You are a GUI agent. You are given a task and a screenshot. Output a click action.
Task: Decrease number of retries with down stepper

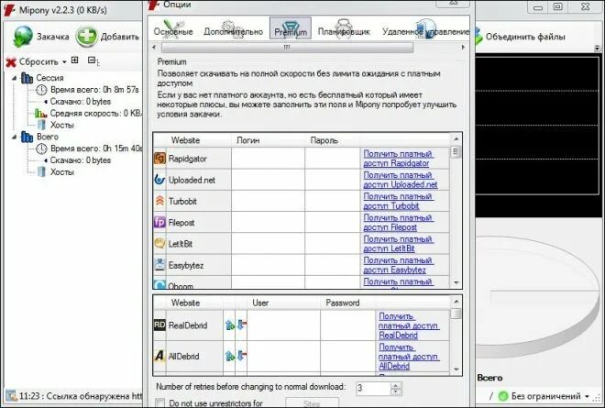coord(396,391)
